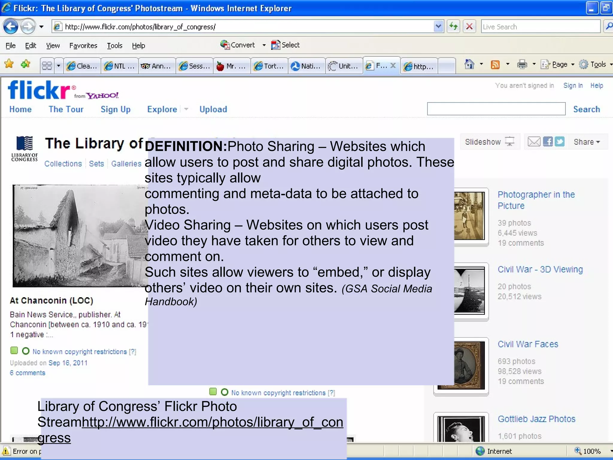Activate the Select toolbar button
The width and height of the screenshot is (613, 460).
(285, 45)
